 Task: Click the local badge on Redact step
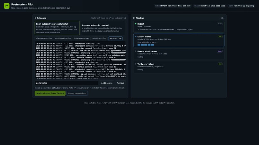coord(220,24)
